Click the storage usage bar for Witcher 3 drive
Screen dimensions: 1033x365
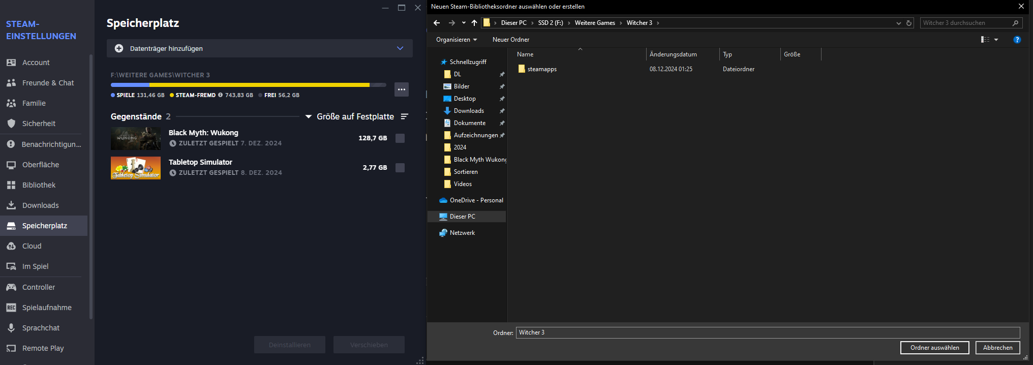249,85
